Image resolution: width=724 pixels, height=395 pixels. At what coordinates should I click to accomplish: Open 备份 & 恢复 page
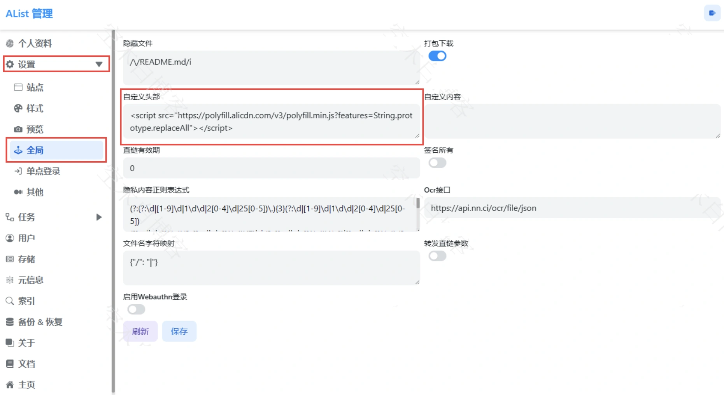click(x=55, y=322)
